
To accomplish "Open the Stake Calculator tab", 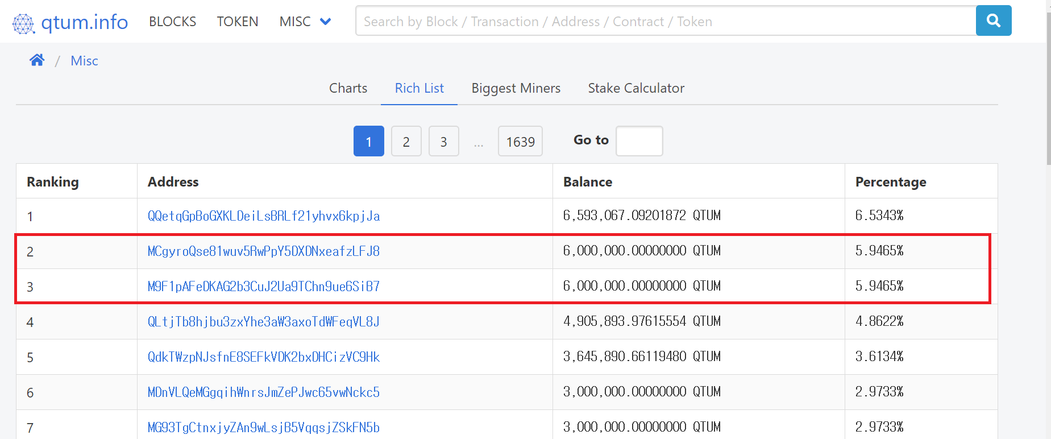I will tap(636, 88).
